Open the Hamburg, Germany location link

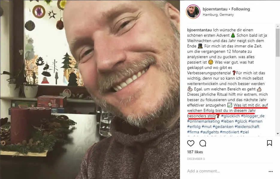(x=218, y=15)
